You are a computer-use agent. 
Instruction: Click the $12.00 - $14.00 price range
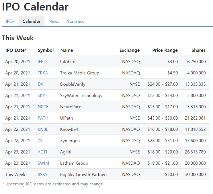tap(163, 95)
